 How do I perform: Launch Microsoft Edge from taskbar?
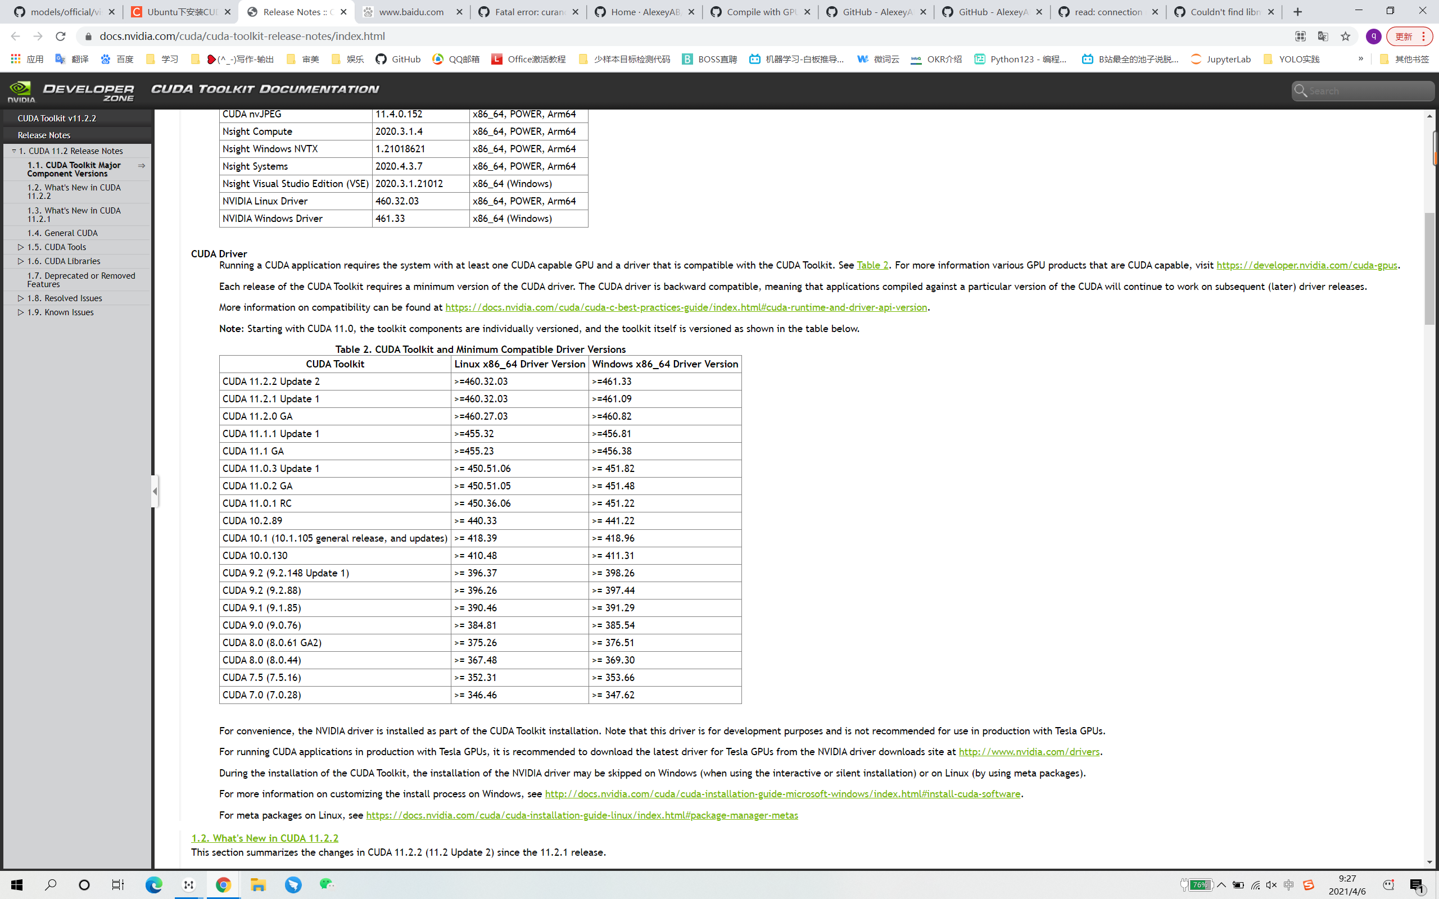click(153, 885)
